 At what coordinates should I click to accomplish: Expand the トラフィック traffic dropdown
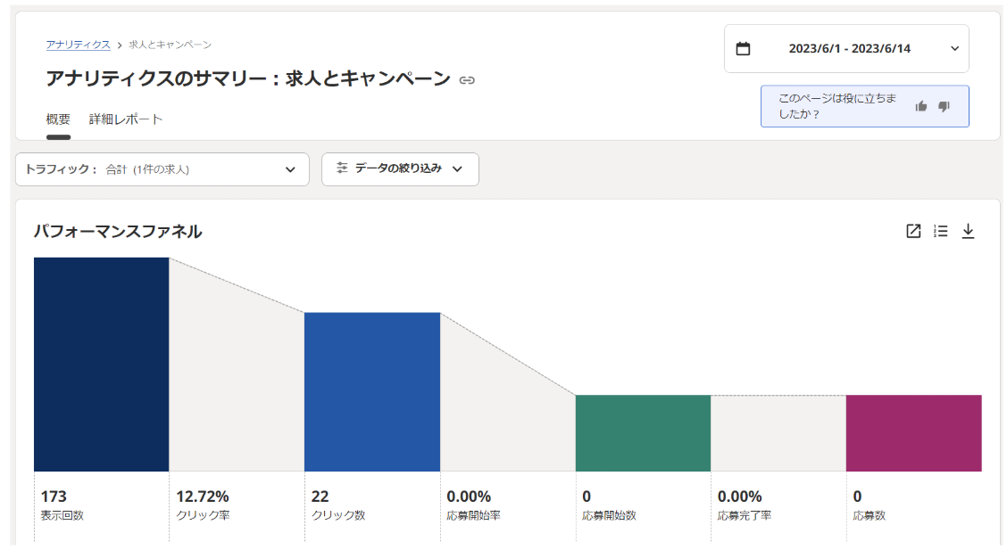(162, 169)
